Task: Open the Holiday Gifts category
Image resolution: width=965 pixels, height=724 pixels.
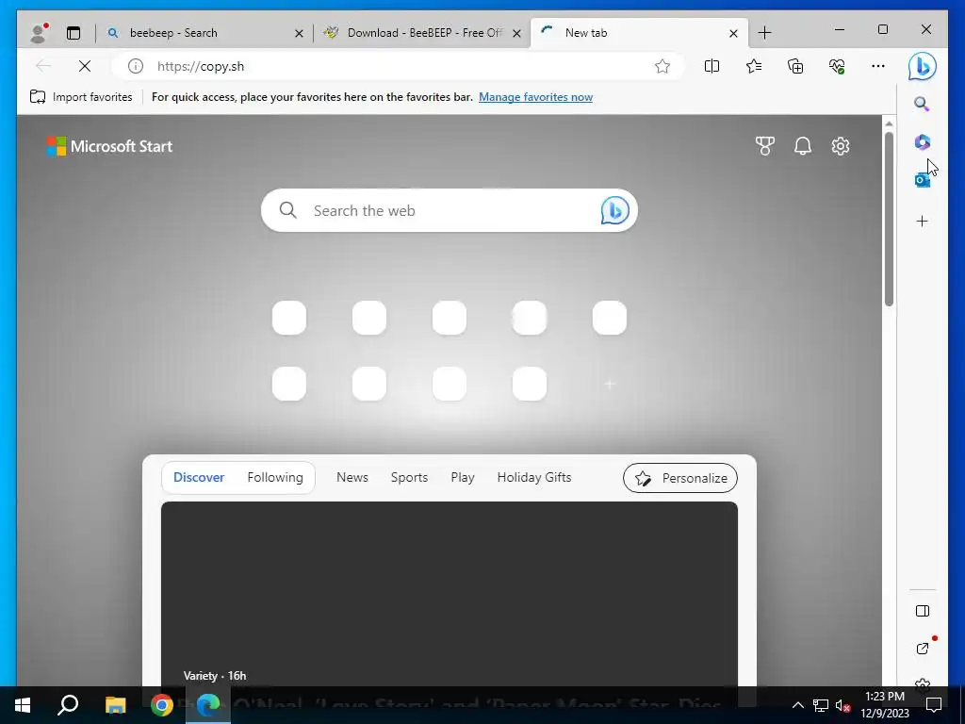Action: coord(534,477)
